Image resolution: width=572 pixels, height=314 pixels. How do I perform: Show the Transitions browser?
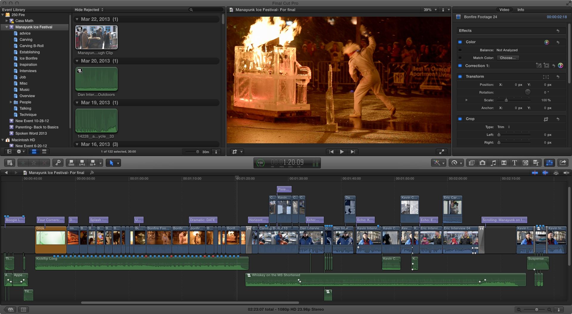(504, 163)
